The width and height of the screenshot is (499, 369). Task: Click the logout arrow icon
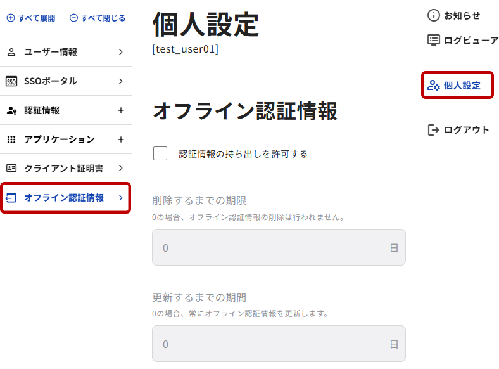point(433,130)
